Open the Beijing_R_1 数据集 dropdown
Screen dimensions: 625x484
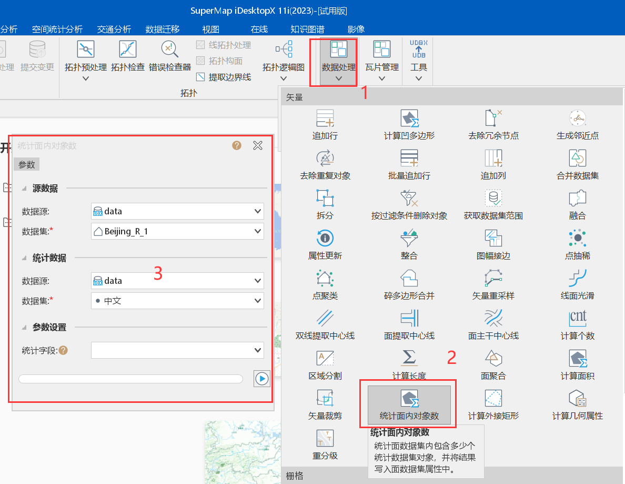click(177, 231)
